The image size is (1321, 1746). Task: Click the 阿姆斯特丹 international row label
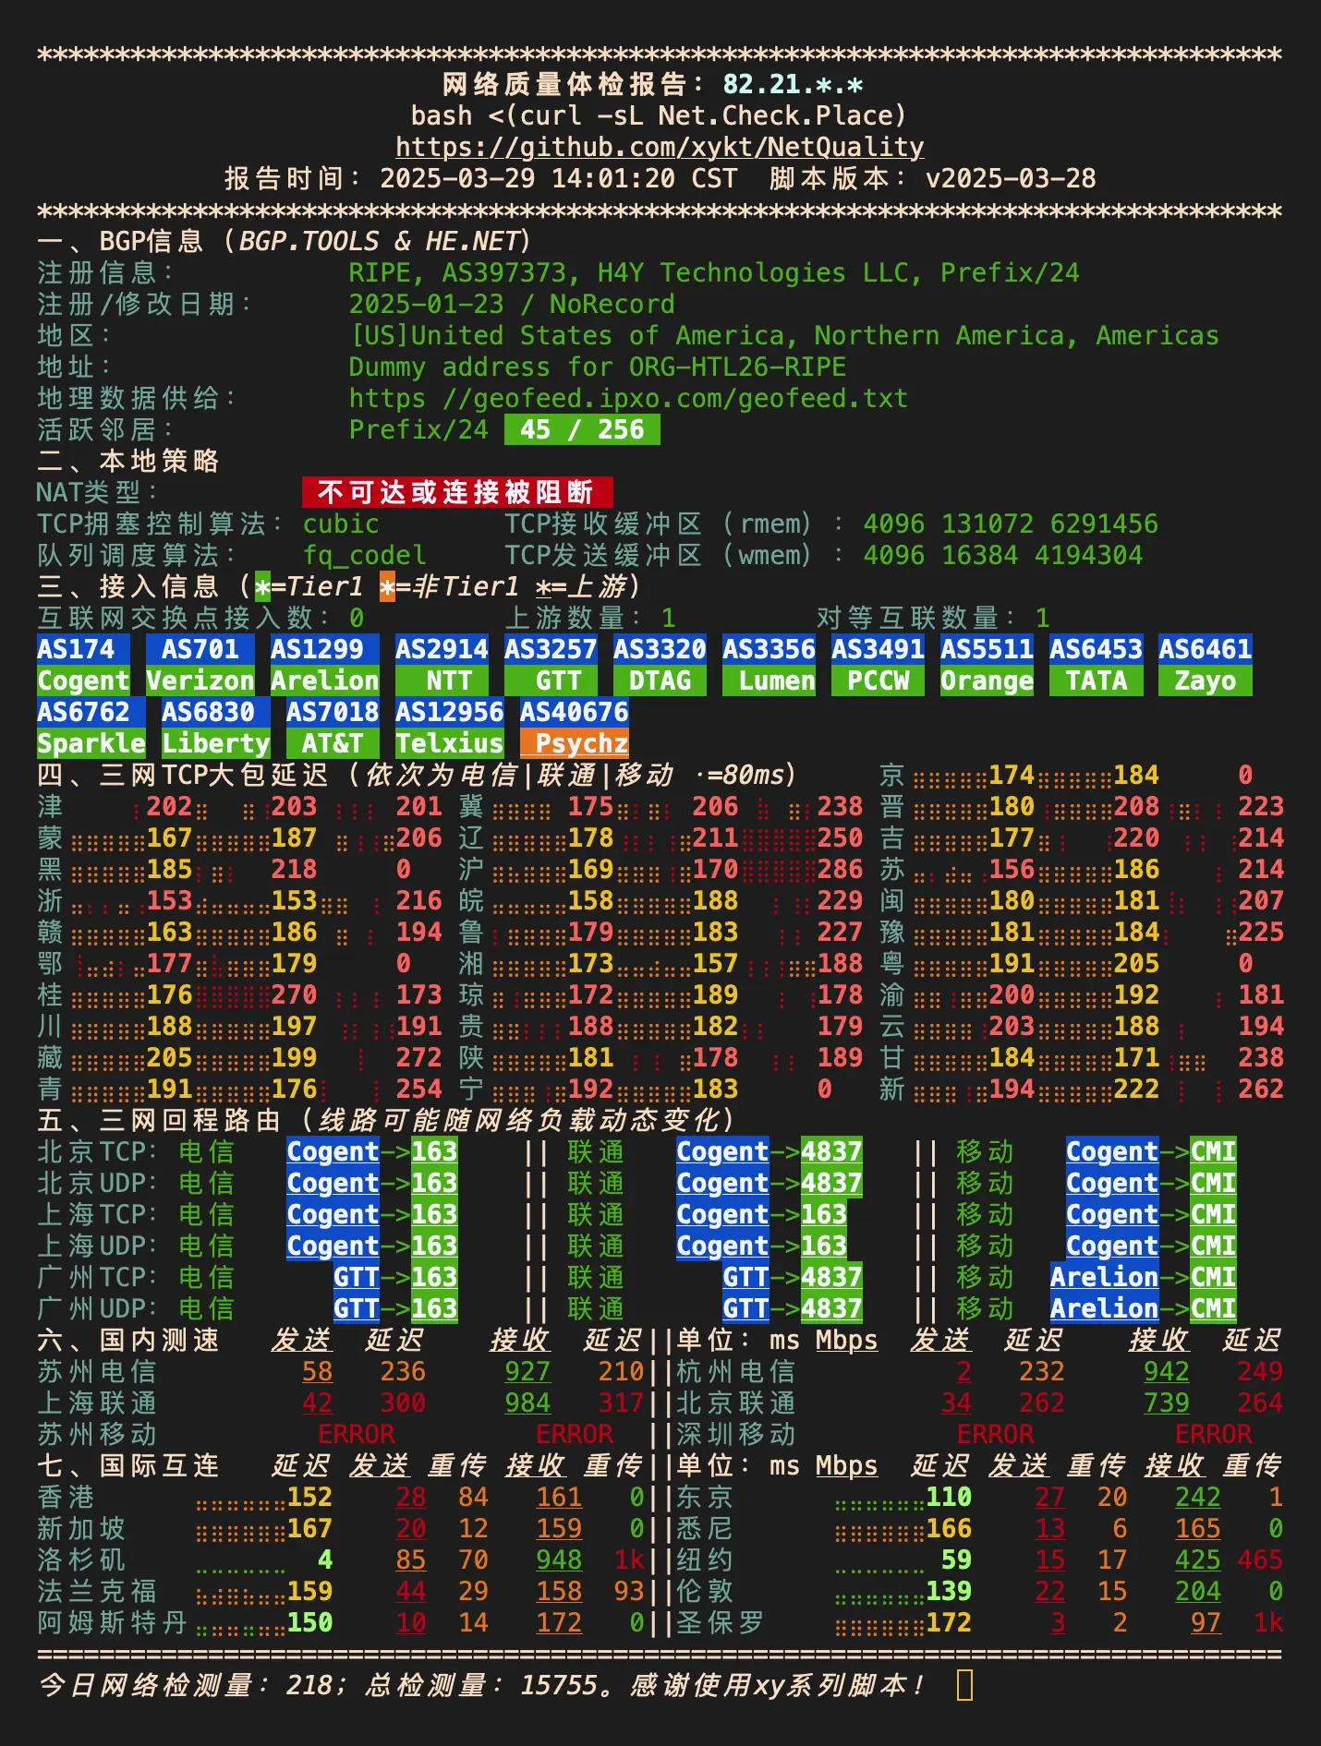tap(113, 1622)
